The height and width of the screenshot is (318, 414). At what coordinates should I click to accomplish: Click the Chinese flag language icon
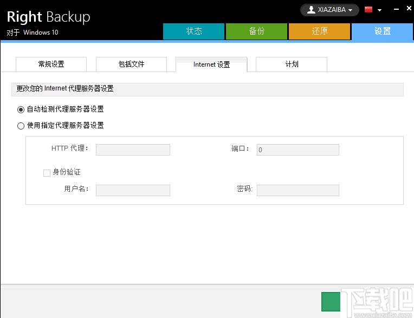click(368, 10)
